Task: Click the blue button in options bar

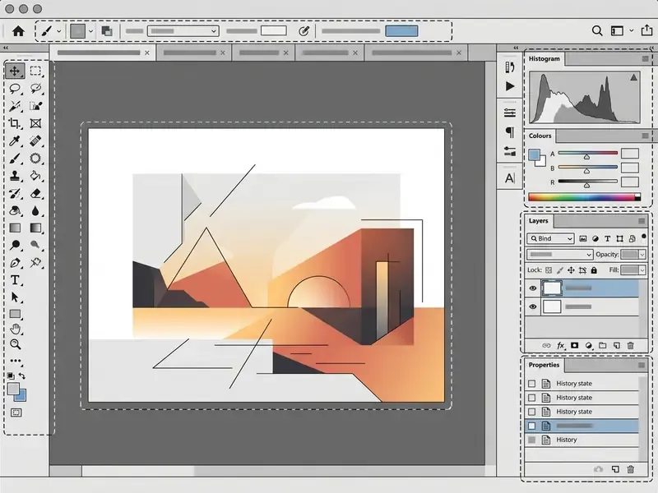Action: coord(401,31)
